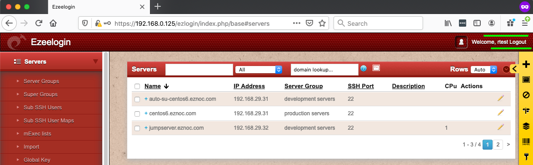
Task: Open Super Groups in left menu
Action: point(40,94)
